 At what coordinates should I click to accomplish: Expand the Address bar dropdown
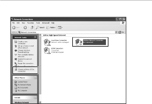point(116,32)
